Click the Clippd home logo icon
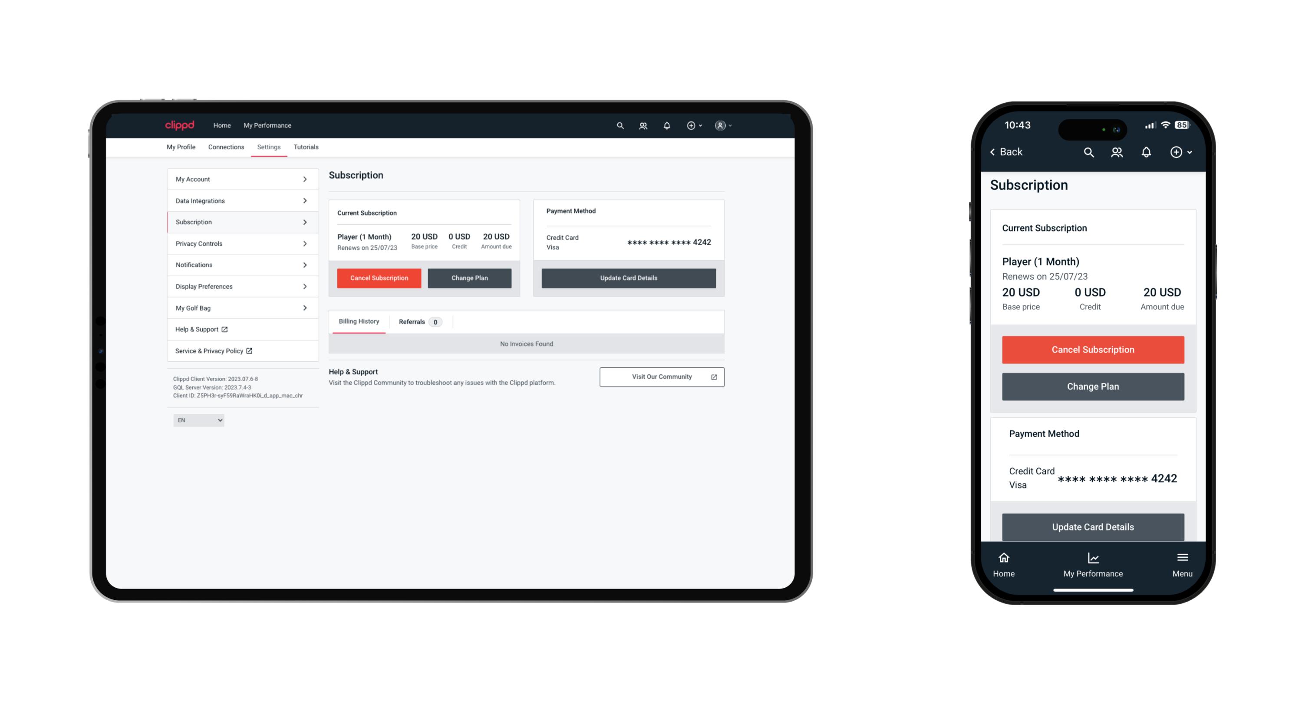 pos(181,124)
